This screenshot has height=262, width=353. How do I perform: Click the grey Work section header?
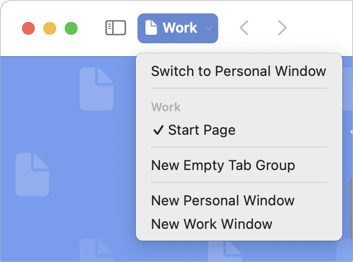166,107
